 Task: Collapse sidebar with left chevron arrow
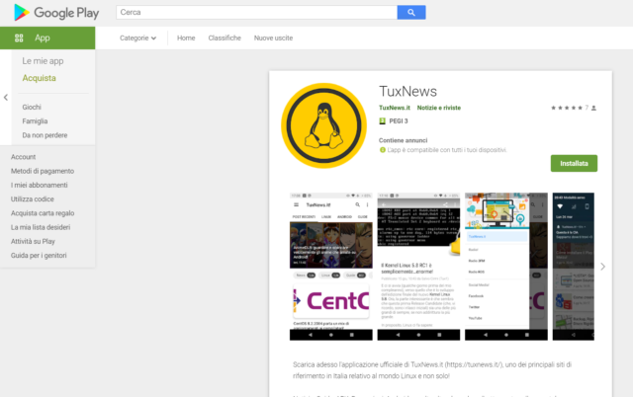6,98
